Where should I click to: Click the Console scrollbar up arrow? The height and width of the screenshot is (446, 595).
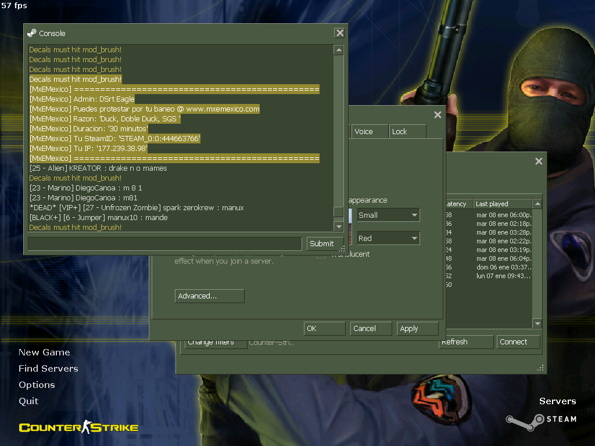pyautogui.click(x=339, y=50)
